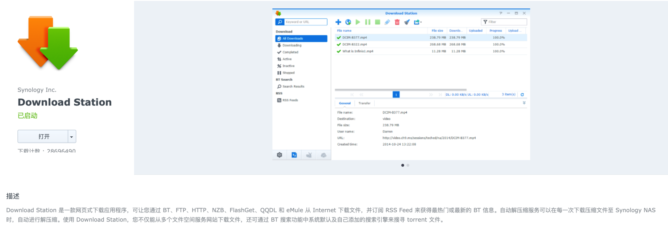Click the green stop square icon
668x233 pixels.
pos(377,22)
